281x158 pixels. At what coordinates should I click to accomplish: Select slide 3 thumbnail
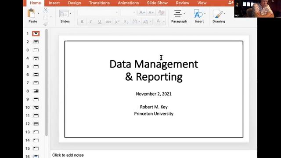pos(36,50)
